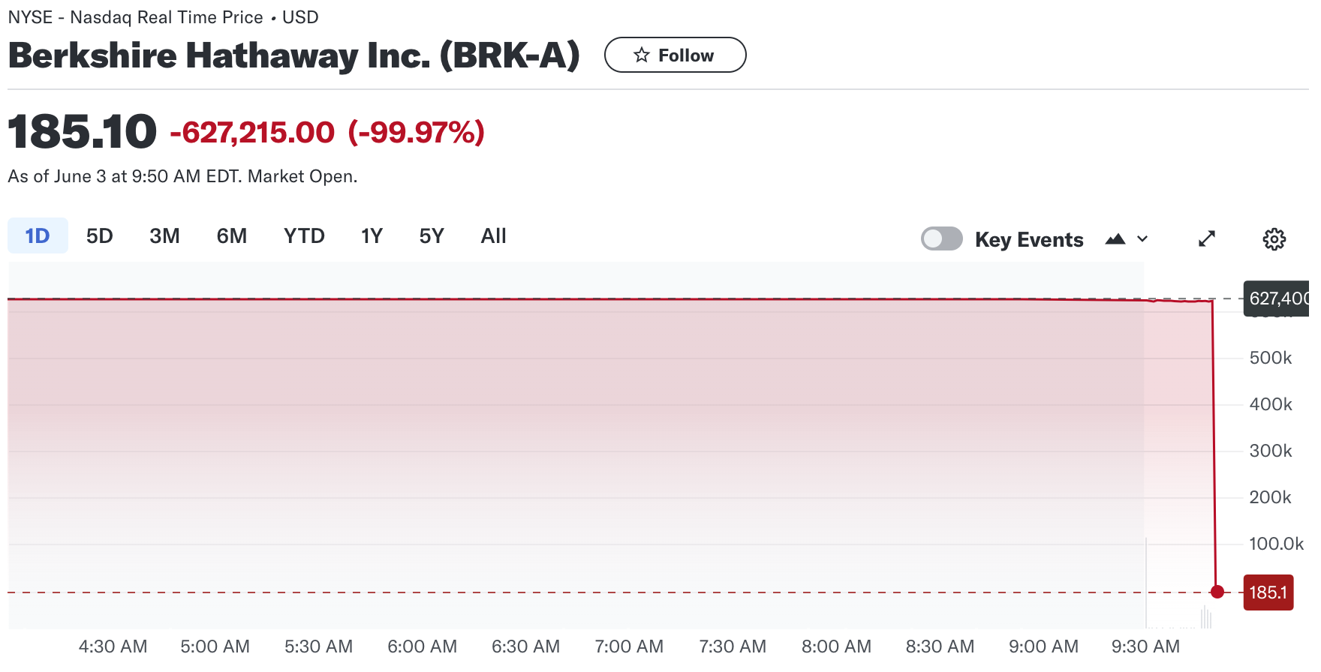Show the 5Y chart range
Screen dimensions: 1321x672
432,235
